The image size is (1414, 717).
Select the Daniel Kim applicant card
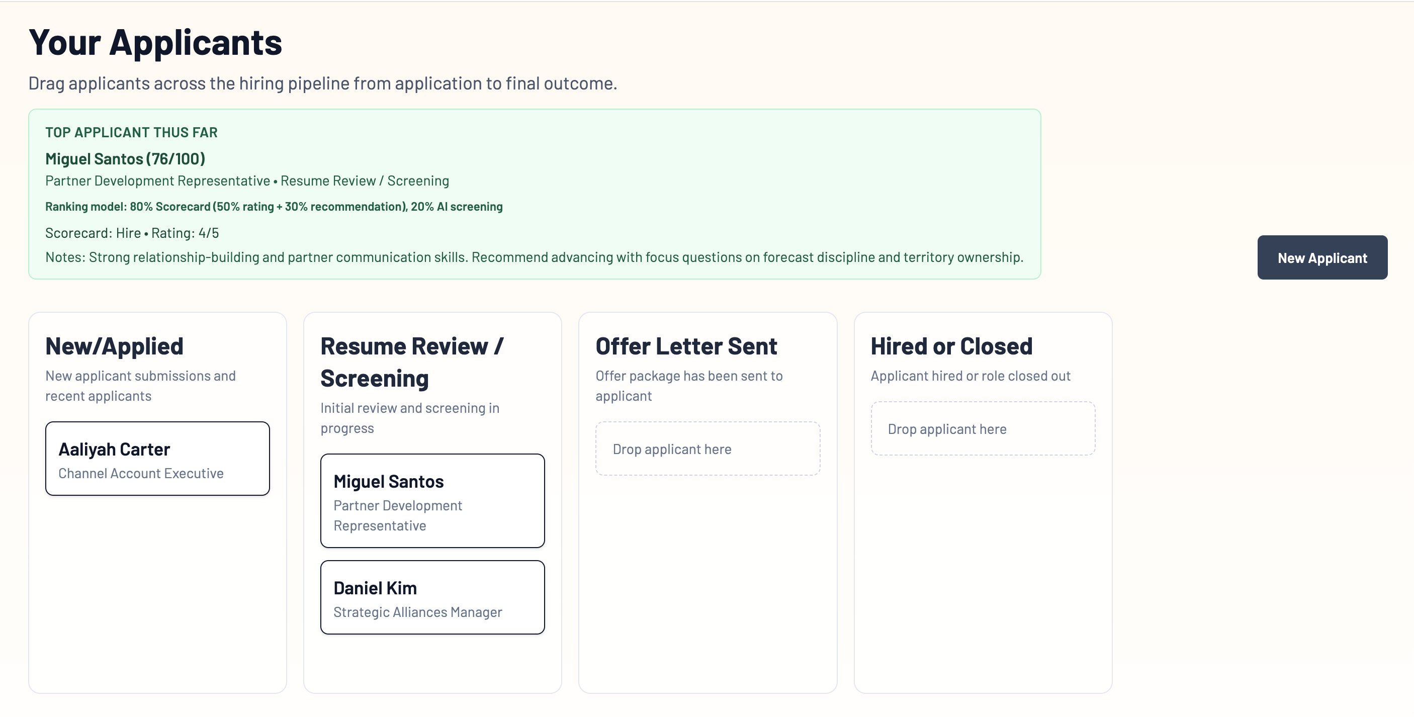[432, 597]
